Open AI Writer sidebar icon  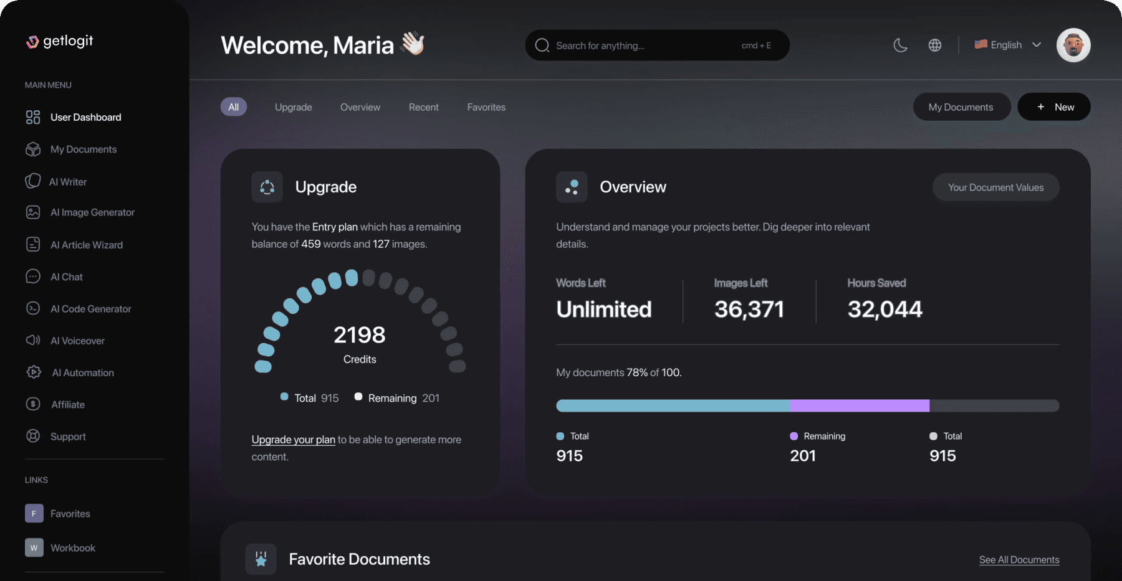[32, 181]
